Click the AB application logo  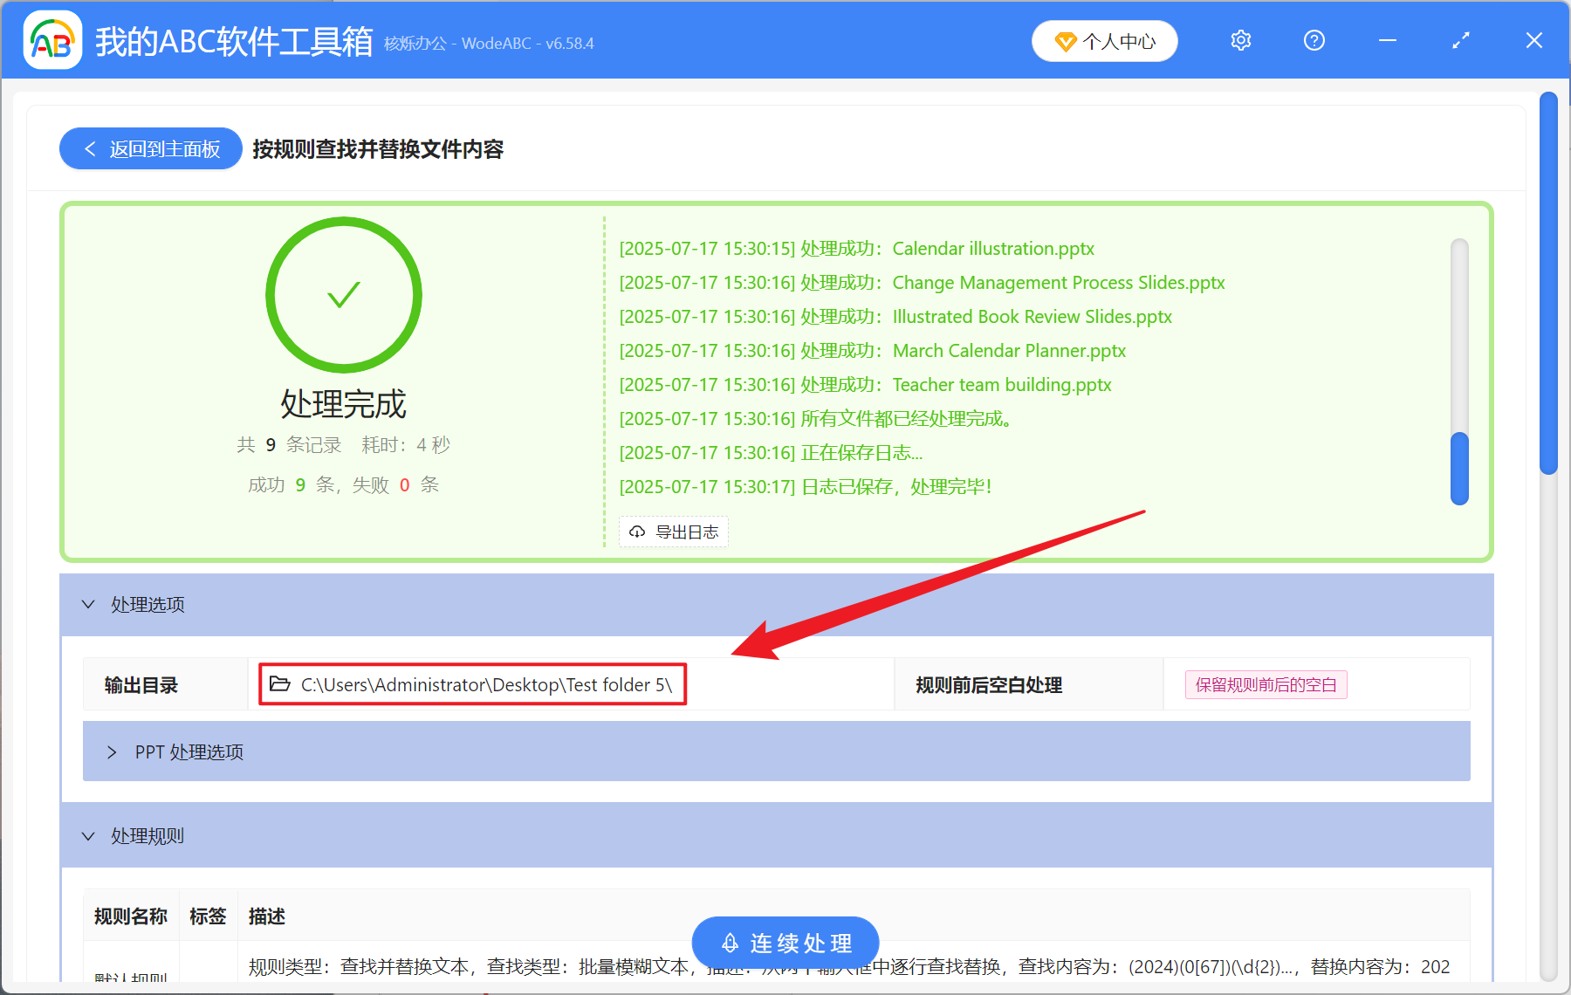pyautogui.click(x=52, y=40)
